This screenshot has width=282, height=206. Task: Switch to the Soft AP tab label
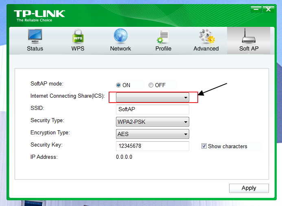[249, 48]
